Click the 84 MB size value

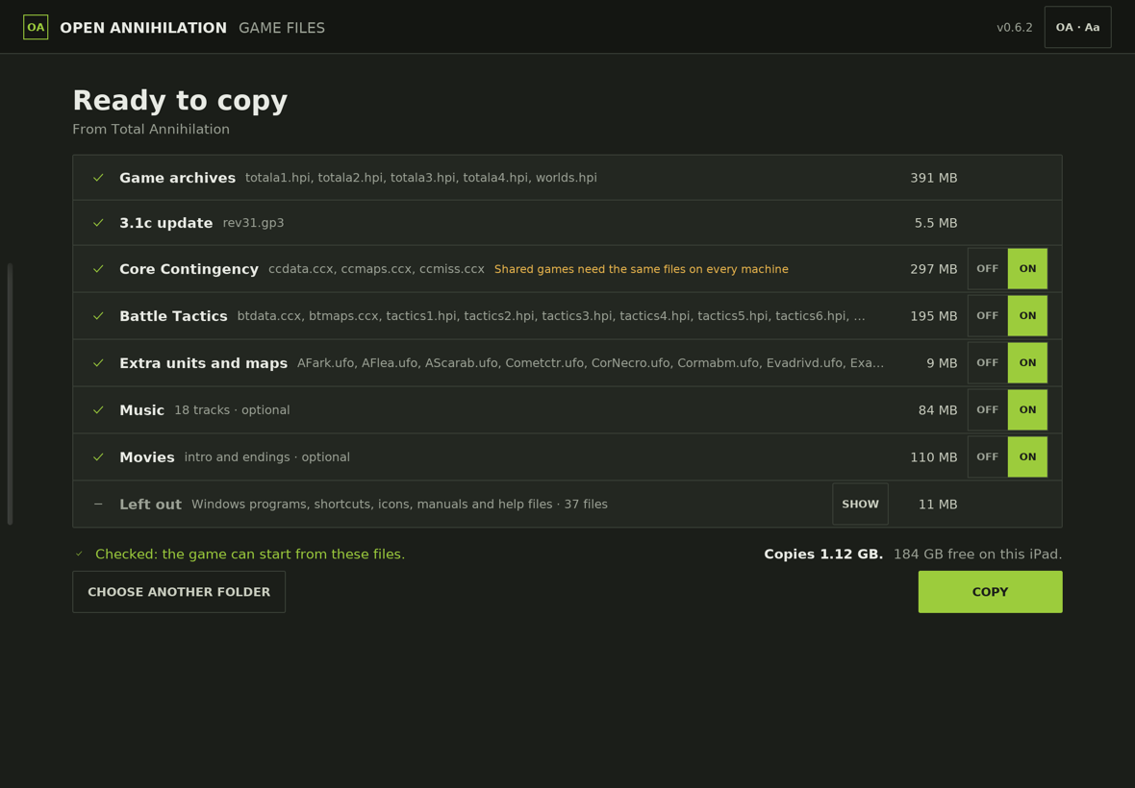(938, 410)
